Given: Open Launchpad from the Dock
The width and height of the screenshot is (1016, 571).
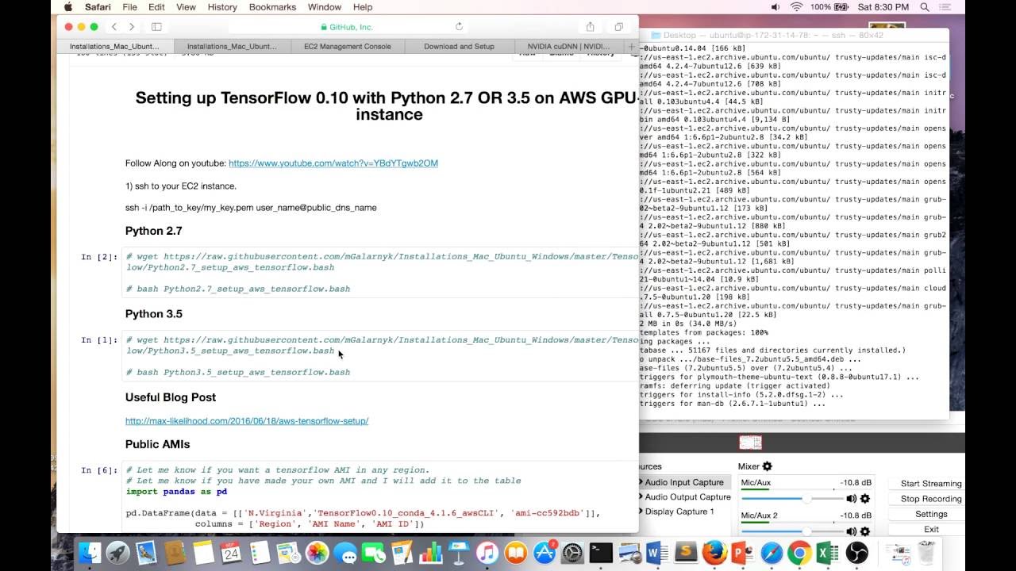Looking at the screenshot, I should click(118, 553).
